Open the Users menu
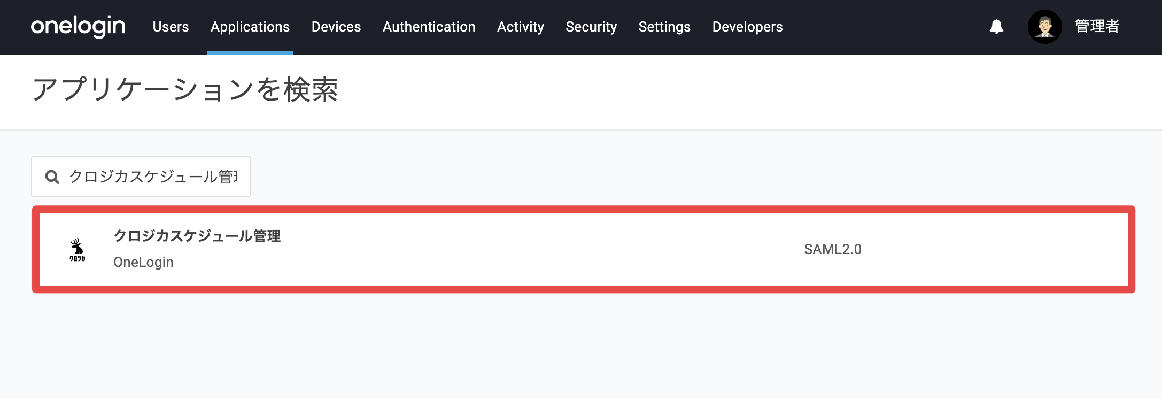Image resolution: width=1162 pixels, height=399 pixels. [x=171, y=27]
